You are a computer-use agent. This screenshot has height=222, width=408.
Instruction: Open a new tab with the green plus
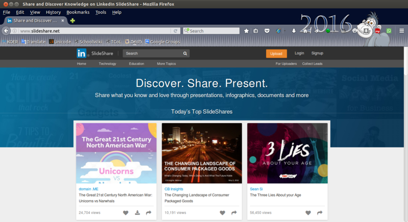click(x=72, y=20)
